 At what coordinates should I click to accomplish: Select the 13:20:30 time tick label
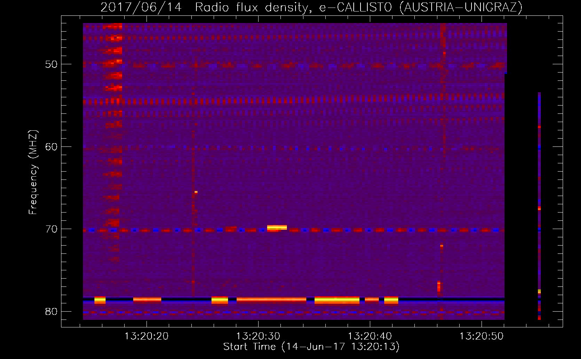pyautogui.click(x=258, y=336)
